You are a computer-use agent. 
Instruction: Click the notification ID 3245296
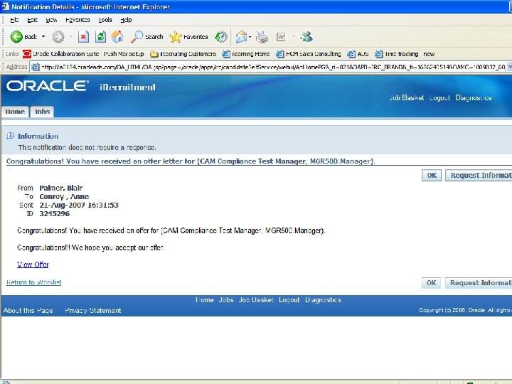point(55,214)
